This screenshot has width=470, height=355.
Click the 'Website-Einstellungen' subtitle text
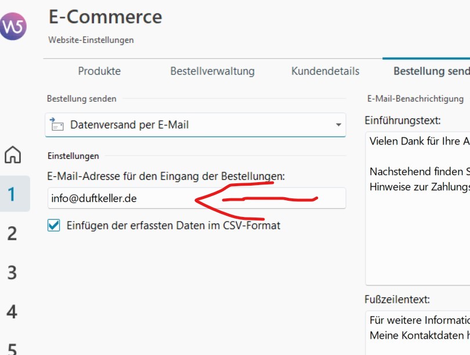click(x=91, y=40)
